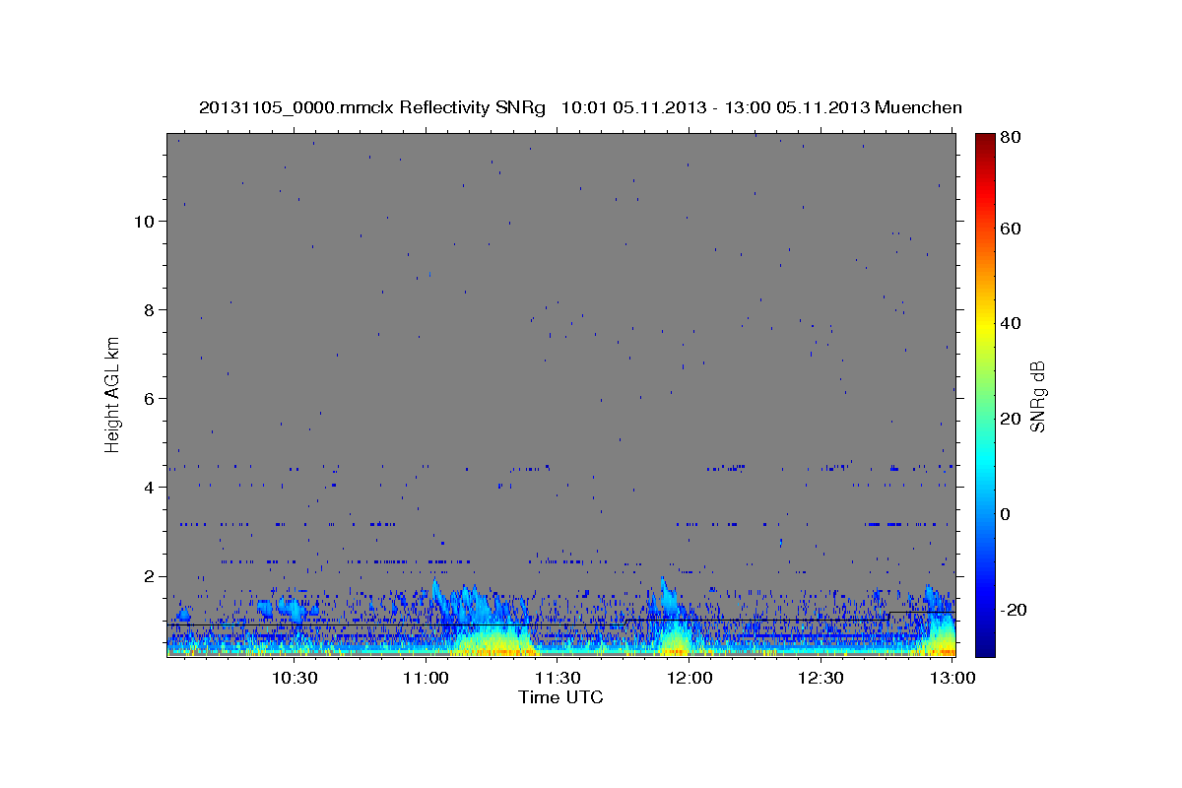Click the 10:30 time tick label
The image size is (1182, 788).
(x=294, y=678)
